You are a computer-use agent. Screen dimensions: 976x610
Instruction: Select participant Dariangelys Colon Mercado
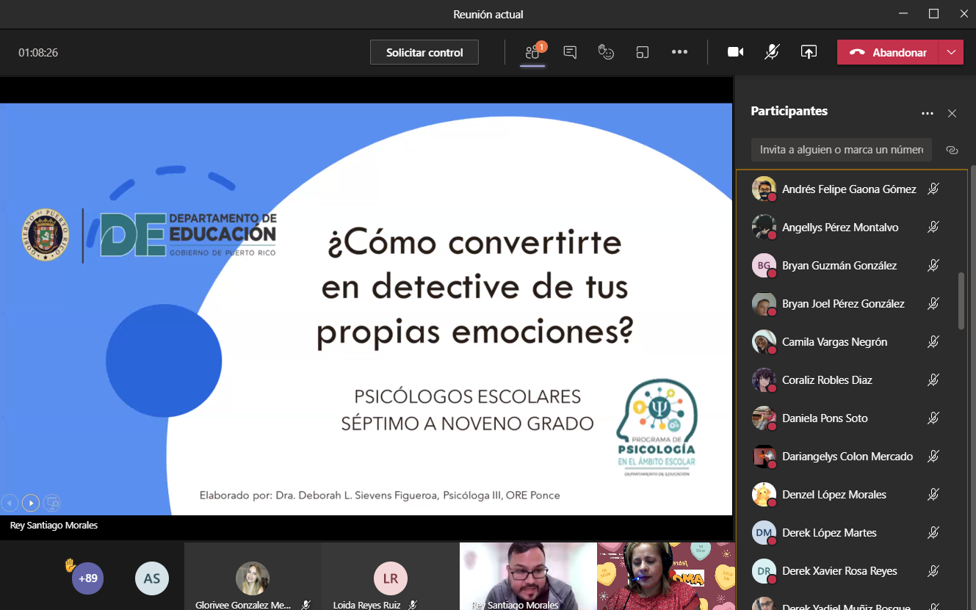coord(846,456)
